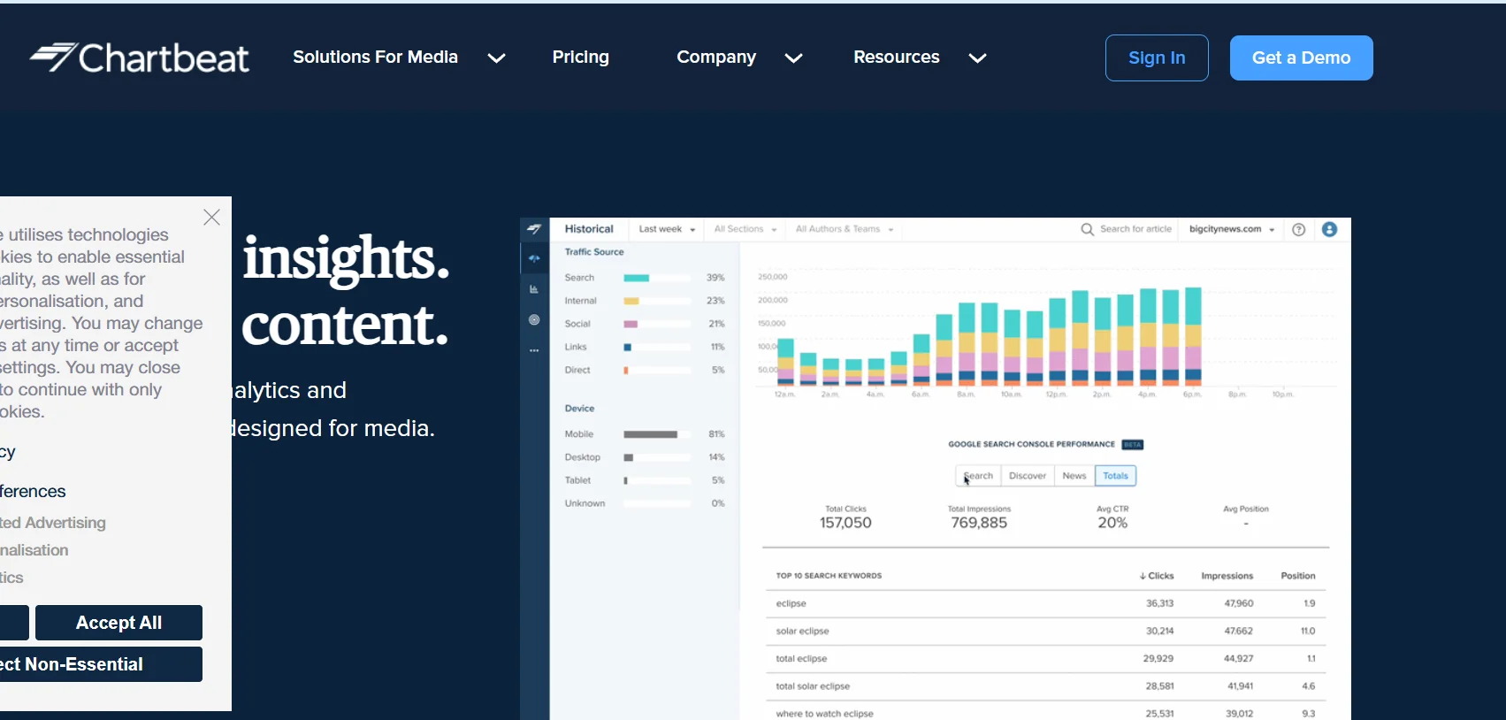Click Solutions For Media menu label
Viewport: 1506px width, 720px height.
coord(375,57)
